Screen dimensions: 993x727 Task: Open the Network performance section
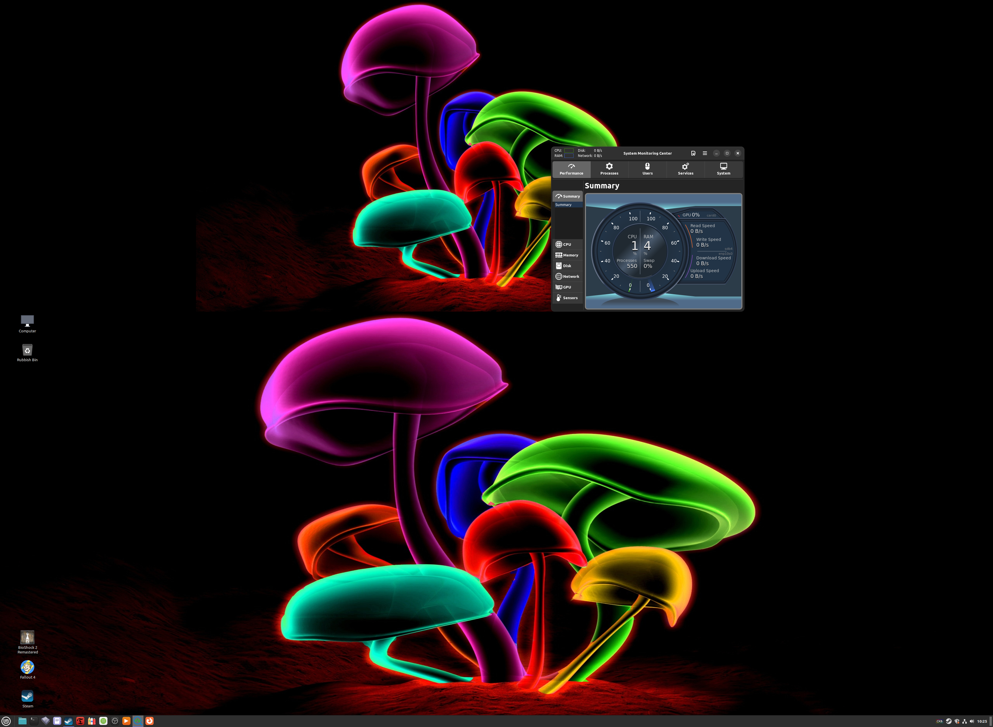(568, 276)
